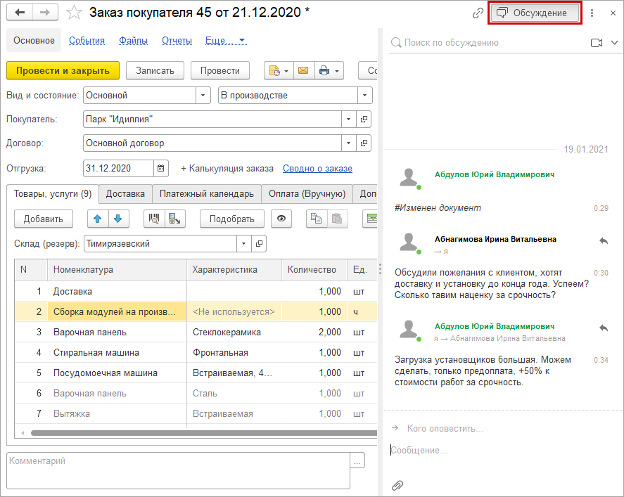Viewport: 624px width, 497px height.
Task: Switch to the Основное section
Action: coord(34,40)
